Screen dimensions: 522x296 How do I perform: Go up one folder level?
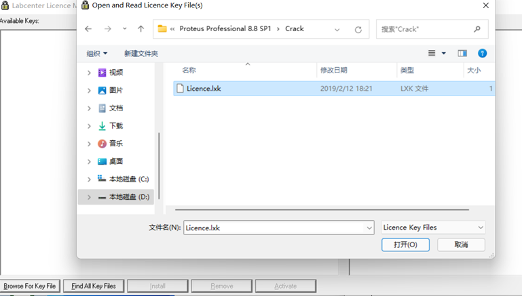pos(141,29)
